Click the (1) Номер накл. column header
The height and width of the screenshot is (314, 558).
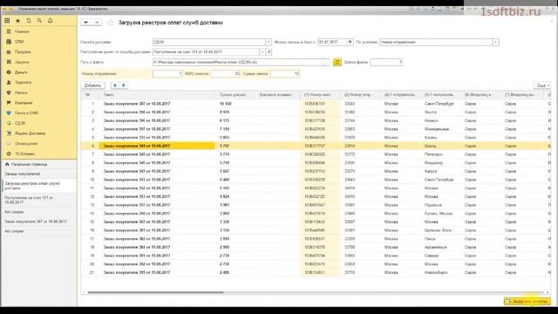[321, 95]
